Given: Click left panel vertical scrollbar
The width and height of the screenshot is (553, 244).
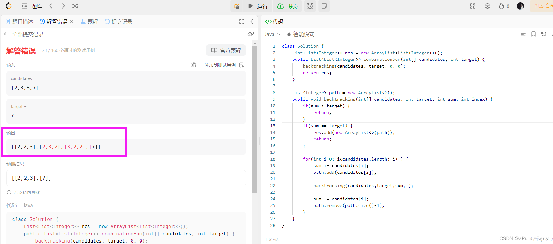Looking at the screenshot, I should [x=255, y=119].
